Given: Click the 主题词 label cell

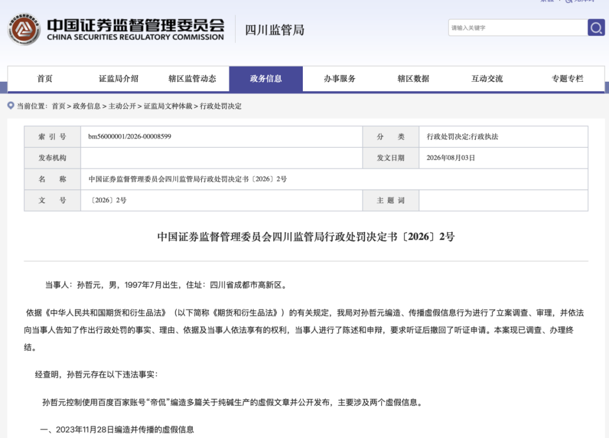Looking at the screenshot, I should 391,200.
